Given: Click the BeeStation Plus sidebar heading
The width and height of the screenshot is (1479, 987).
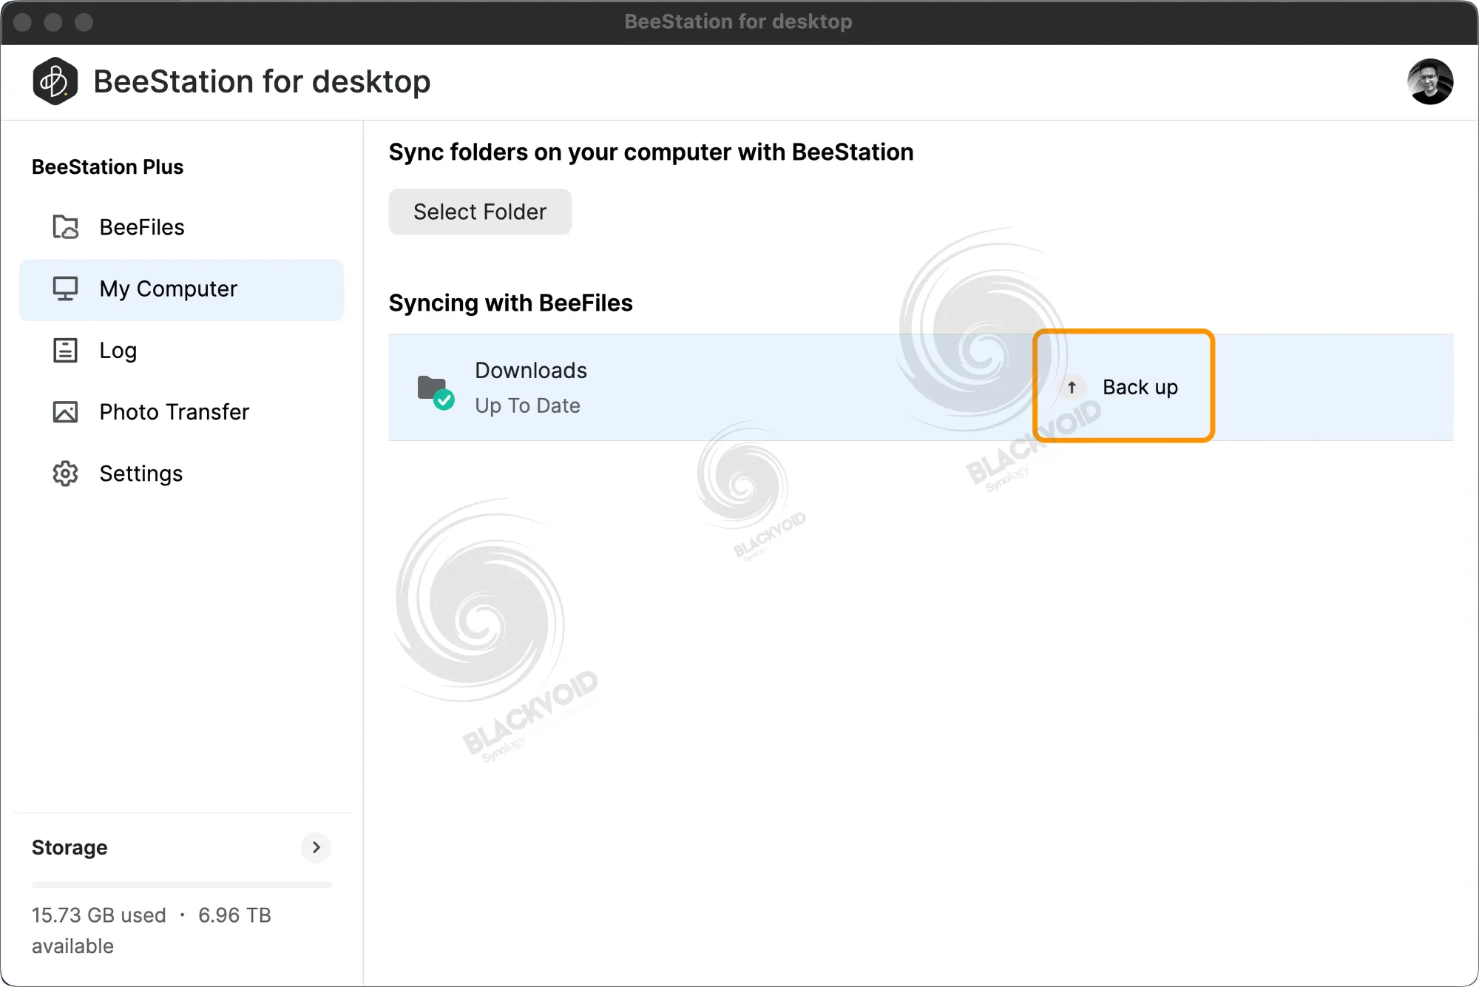Looking at the screenshot, I should [107, 167].
